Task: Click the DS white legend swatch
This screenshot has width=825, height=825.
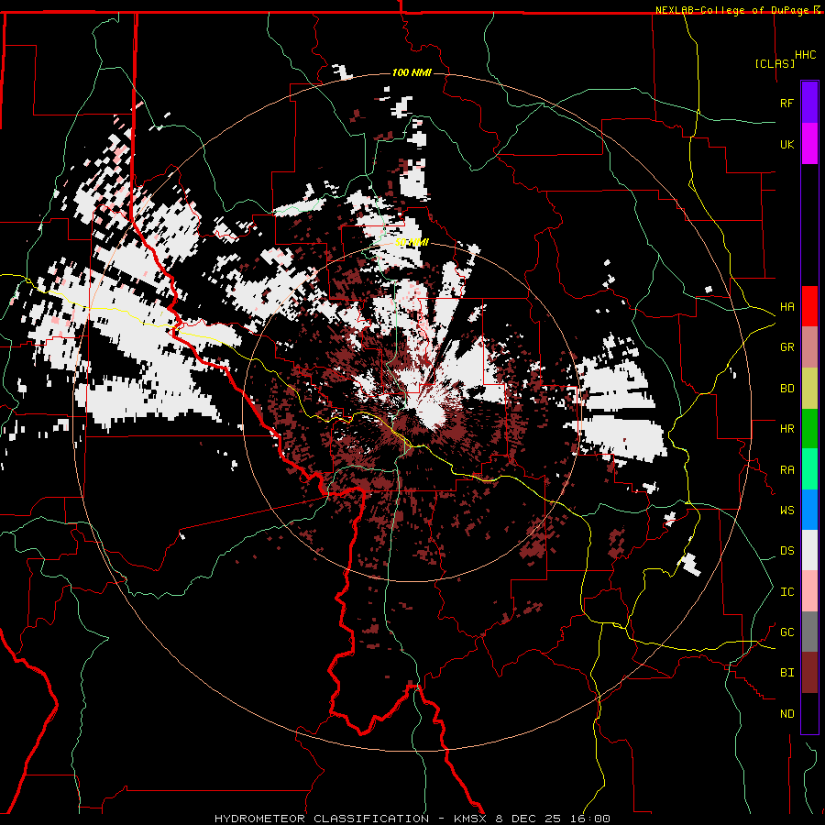Action: [809, 550]
